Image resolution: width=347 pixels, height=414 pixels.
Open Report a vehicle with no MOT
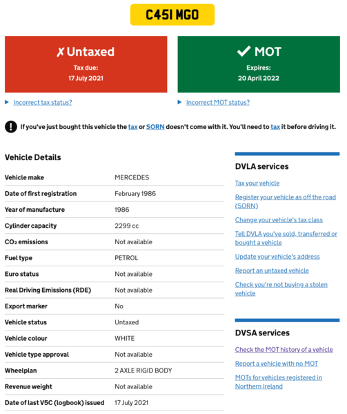(x=277, y=364)
